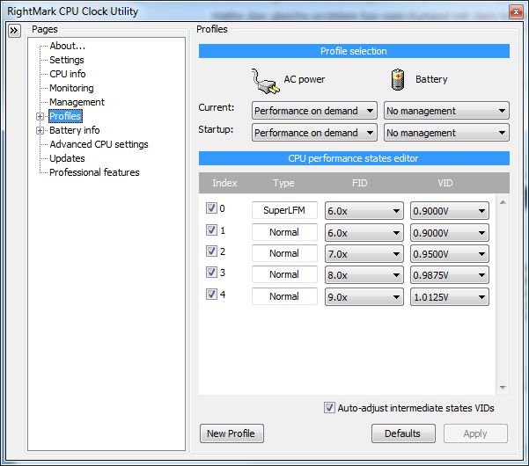529x466 pixels.
Task: Uncheck performance state index 3
Action: coord(211,273)
